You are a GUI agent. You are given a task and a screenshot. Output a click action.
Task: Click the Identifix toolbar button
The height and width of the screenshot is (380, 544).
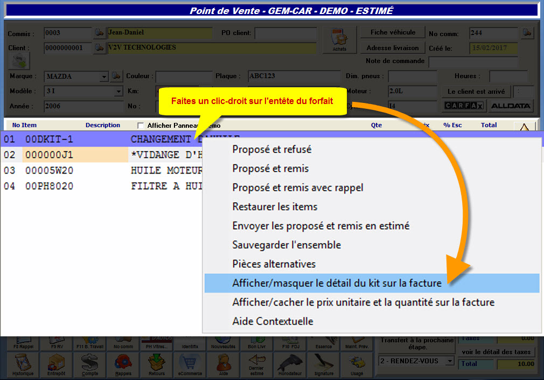(x=190, y=343)
